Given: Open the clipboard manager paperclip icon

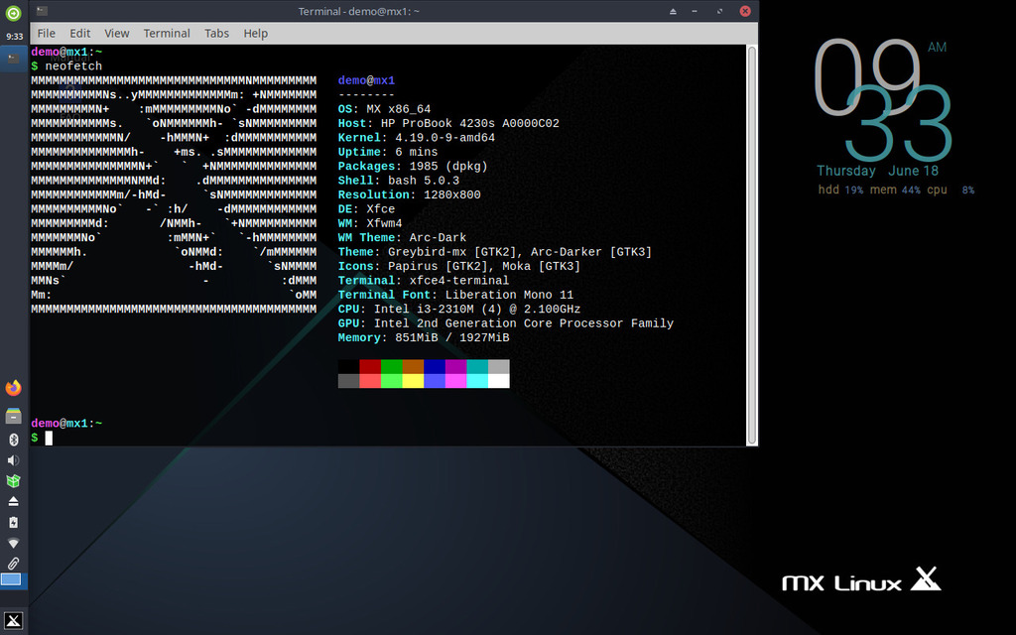Looking at the screenshot, I should 13,564.
